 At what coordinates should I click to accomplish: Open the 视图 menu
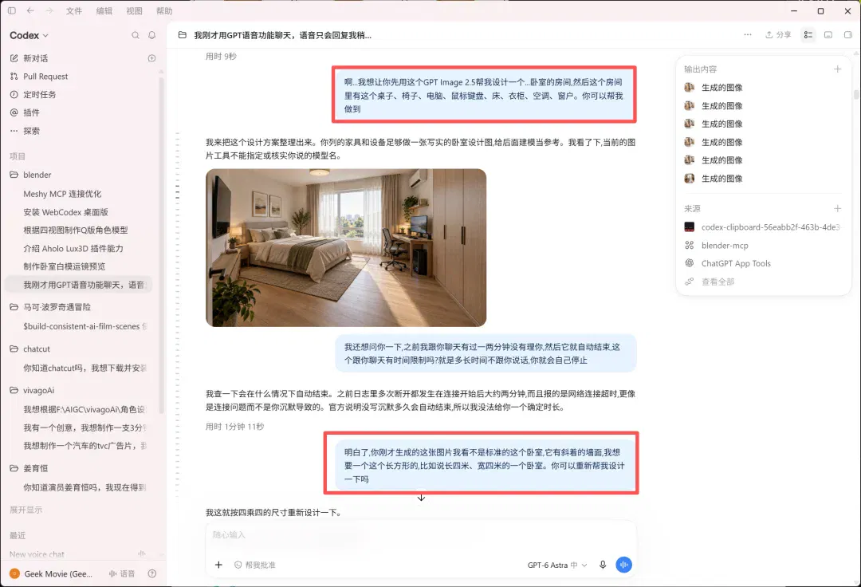[x=135, y=11]
